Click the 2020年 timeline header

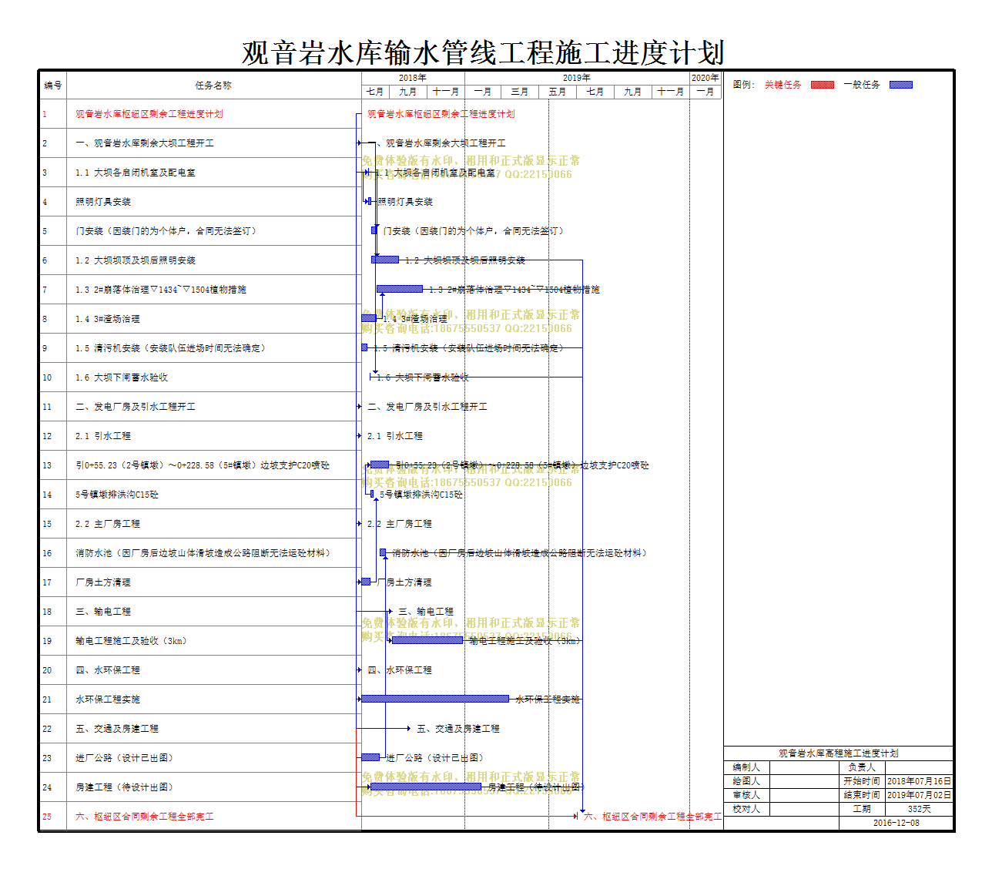pos(705,78)
